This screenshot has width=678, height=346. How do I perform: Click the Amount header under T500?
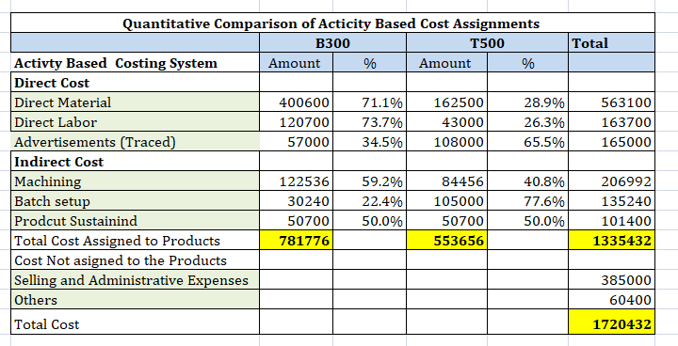[x=446, y=63]
